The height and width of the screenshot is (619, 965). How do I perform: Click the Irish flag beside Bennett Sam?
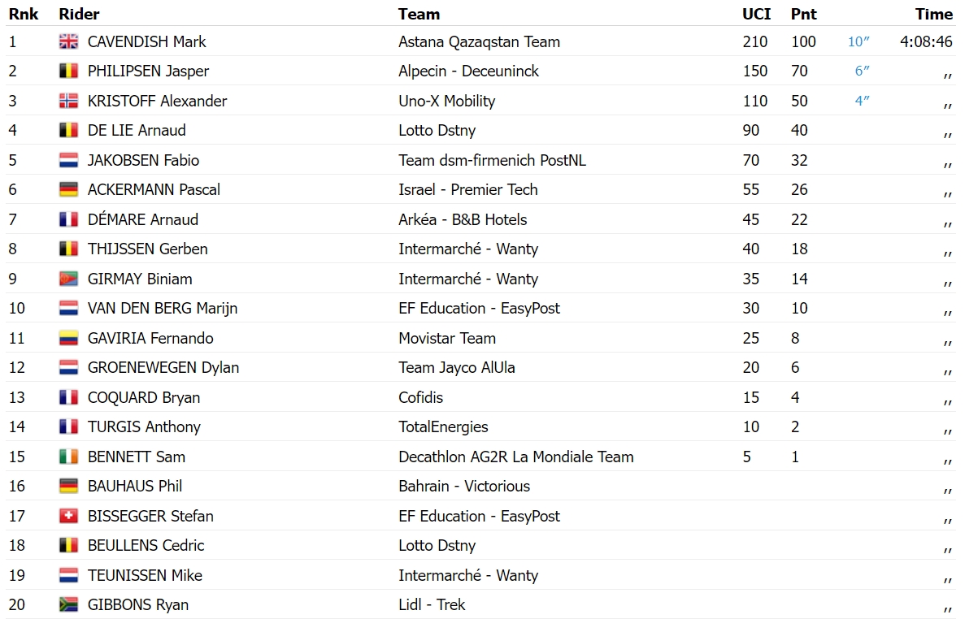point(68,457)
